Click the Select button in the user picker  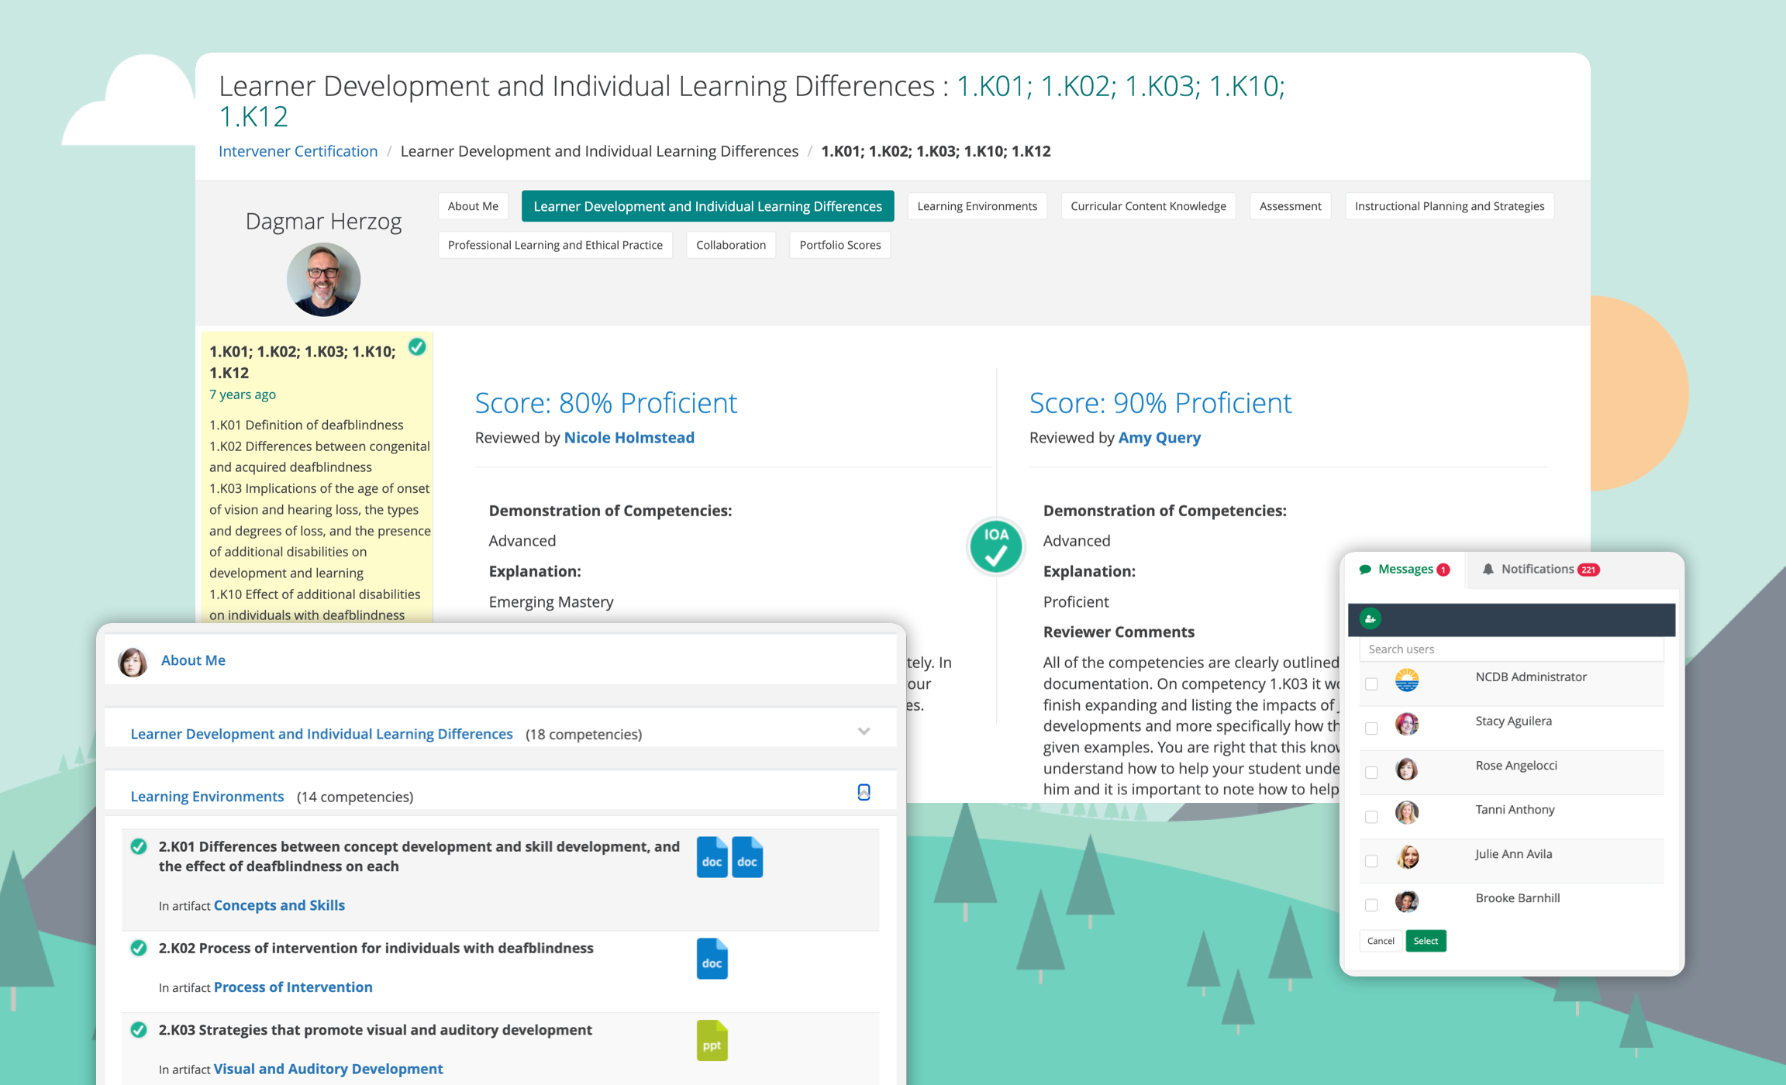point(1426,941)
